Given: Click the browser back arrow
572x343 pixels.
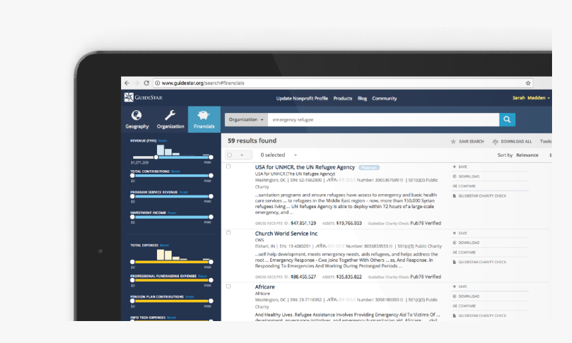Looking at the screenshot, I should 127,83.
